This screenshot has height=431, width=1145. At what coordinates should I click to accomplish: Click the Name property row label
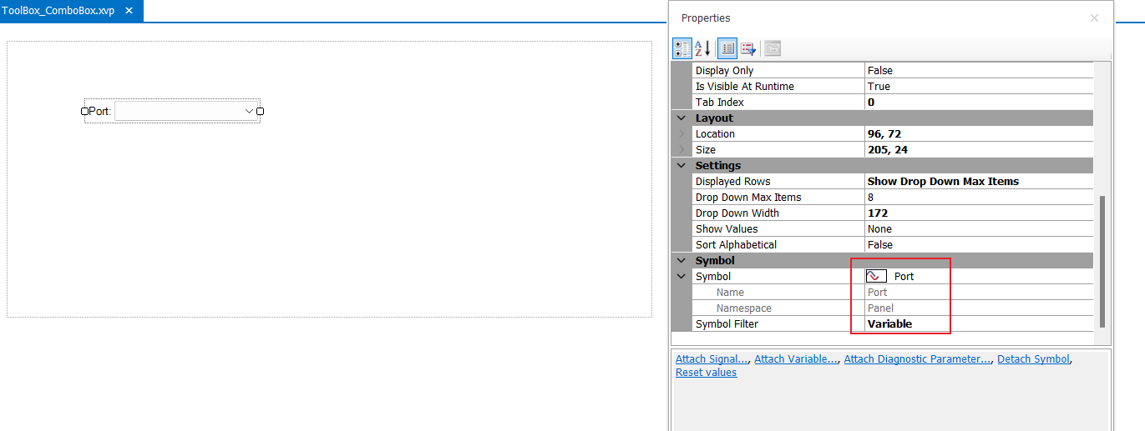pyautogui.click(x=730, y=293)
